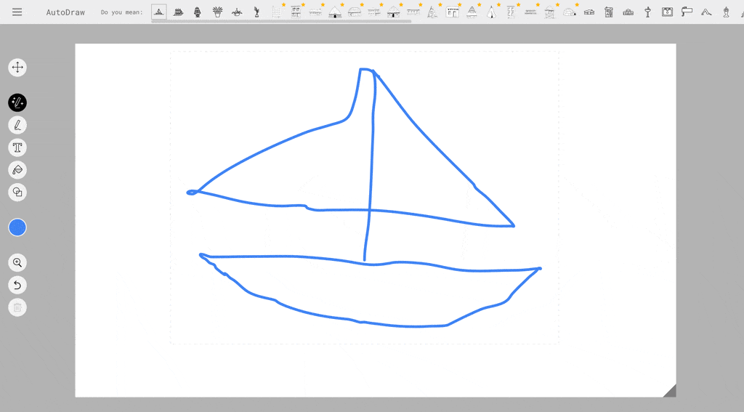Select the move/select tool
Screen dimensions: 744x412
[17, 68]
